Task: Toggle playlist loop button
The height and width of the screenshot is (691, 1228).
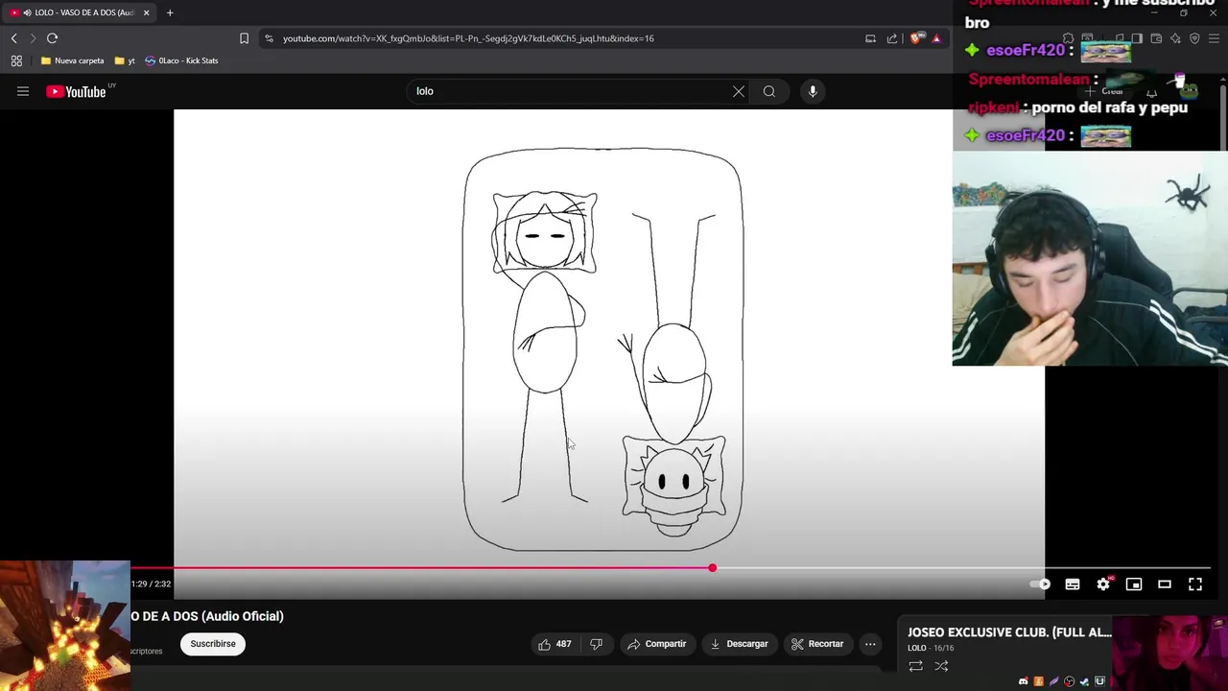Action: pyautogui.click(x=915, y=666)
